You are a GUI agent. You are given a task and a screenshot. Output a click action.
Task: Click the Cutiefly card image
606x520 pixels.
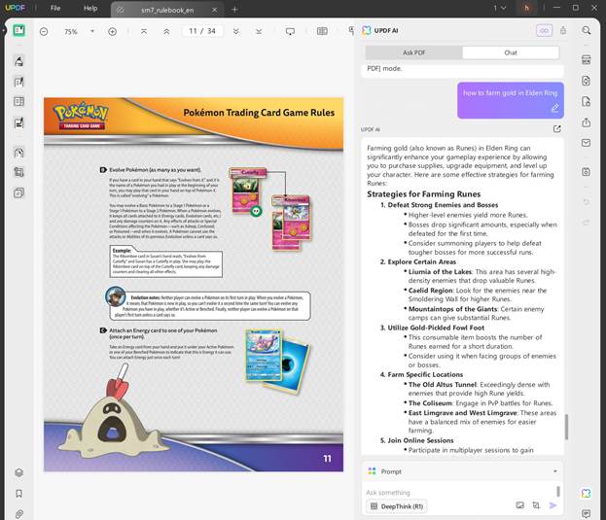(247, 191)
